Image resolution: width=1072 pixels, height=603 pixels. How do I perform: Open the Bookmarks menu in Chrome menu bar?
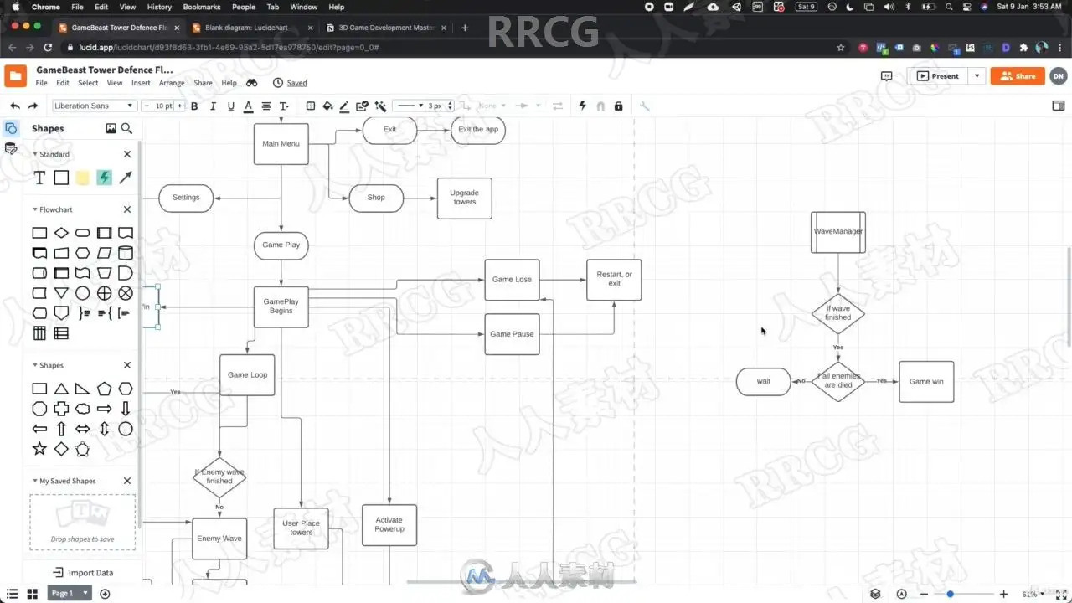click(202, 7)
